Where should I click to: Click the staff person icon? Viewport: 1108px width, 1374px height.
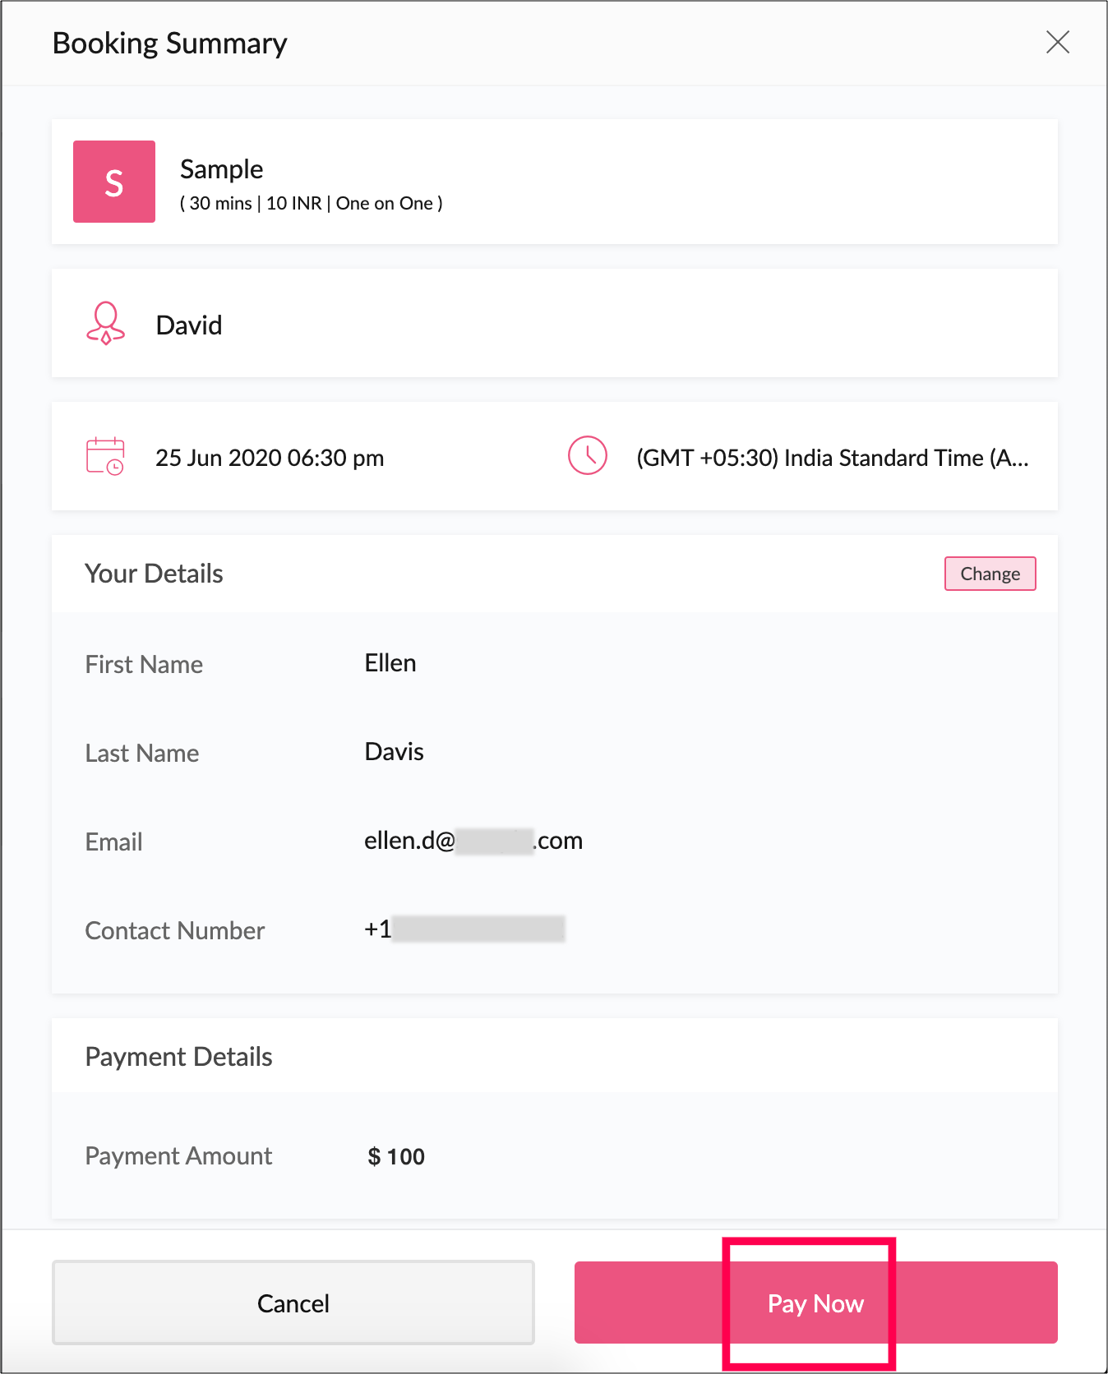105,324
